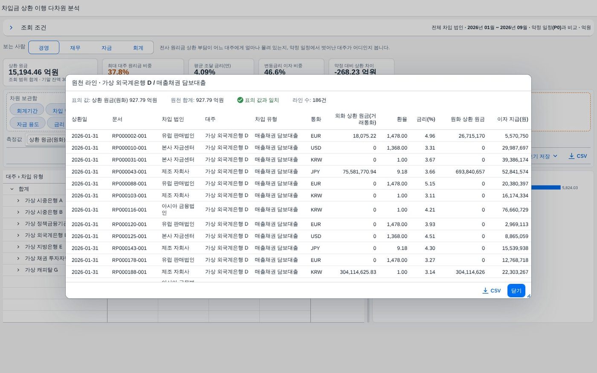Click document cell RP000188-001
This screenshot has width=597, height=373.
click(129, 272)
